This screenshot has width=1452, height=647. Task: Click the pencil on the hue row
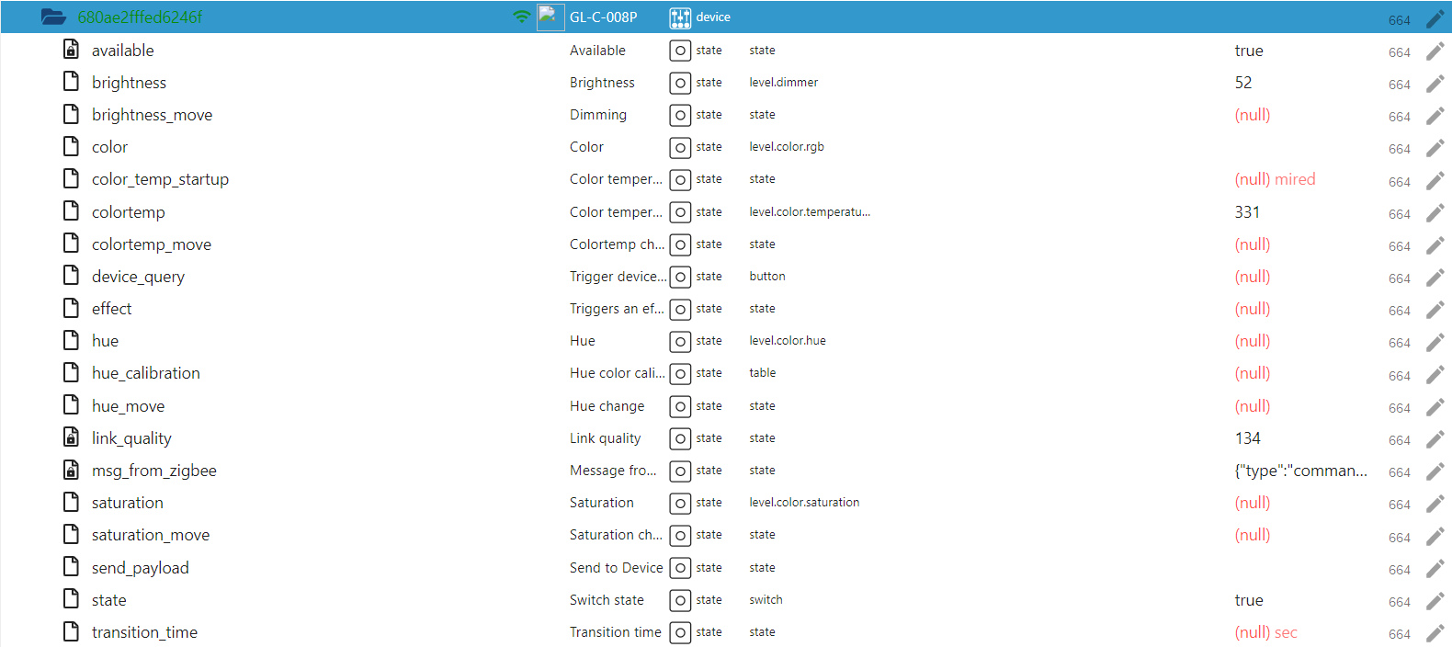tap(1435, 342)
